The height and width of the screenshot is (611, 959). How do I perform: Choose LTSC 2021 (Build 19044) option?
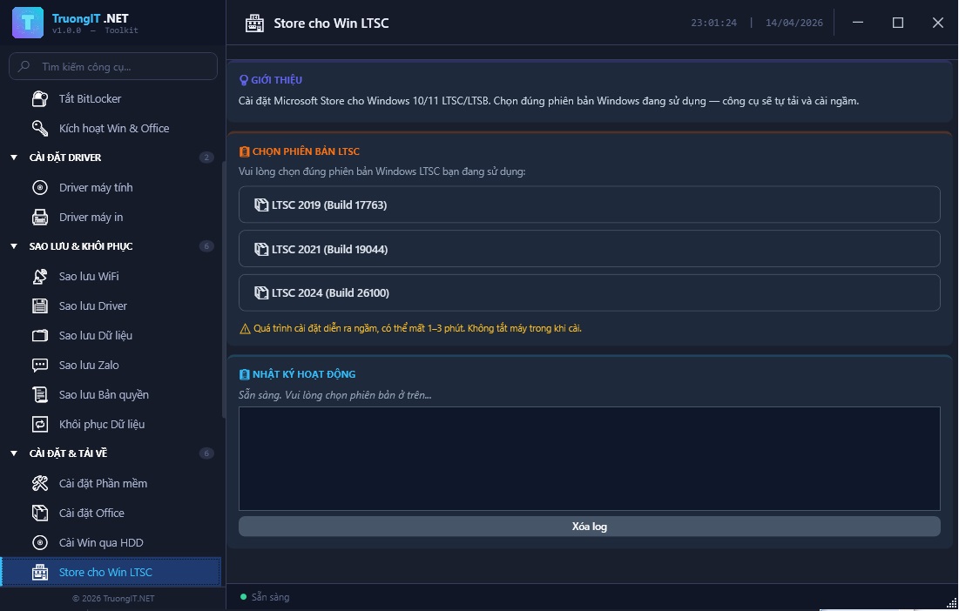589,249
